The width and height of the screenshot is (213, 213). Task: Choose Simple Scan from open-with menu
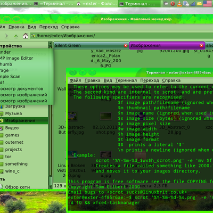10,77
